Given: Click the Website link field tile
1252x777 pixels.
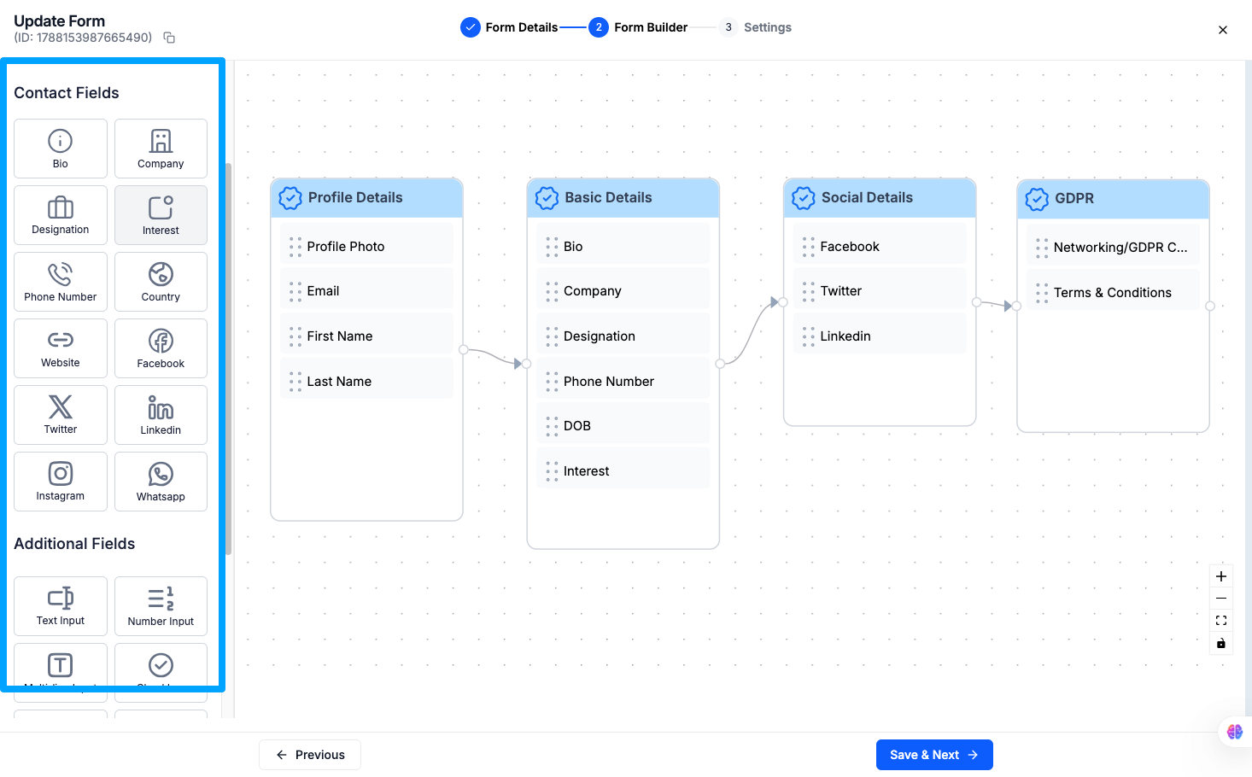Looking at the screenshot, I should [61, 348].
